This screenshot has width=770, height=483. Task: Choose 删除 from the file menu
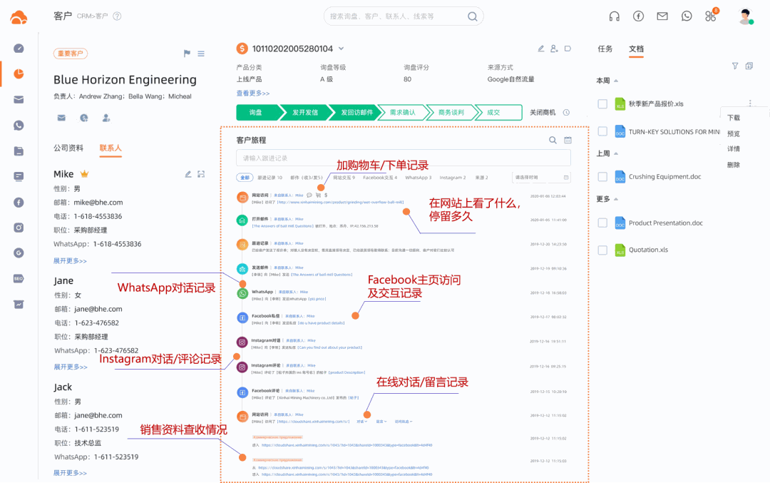pyautogui.click(x=734, y=165)
